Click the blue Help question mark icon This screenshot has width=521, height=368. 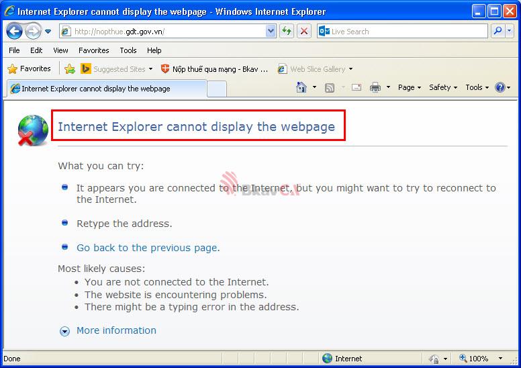[500, 87]
